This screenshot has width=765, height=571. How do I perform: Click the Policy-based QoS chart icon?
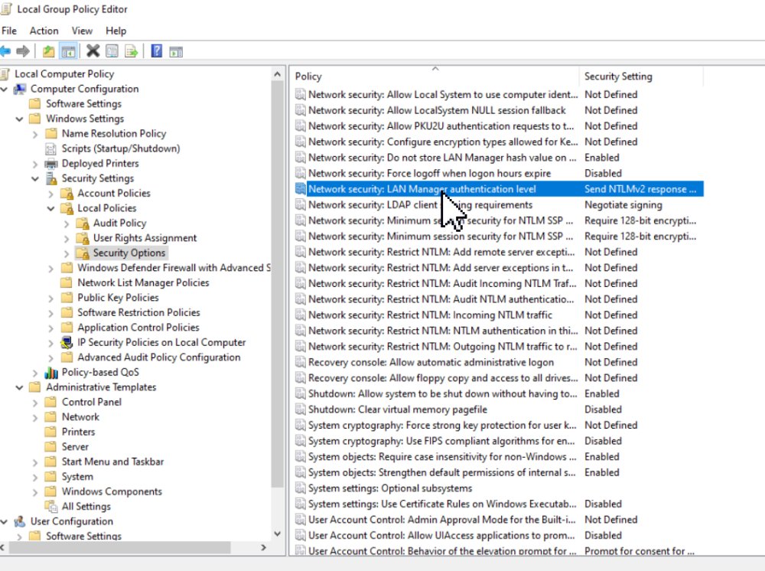[x=51, y=372]
